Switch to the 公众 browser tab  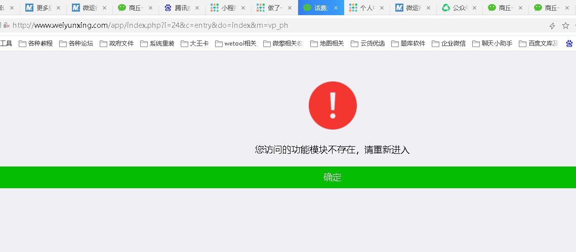(x=459, y=8)
